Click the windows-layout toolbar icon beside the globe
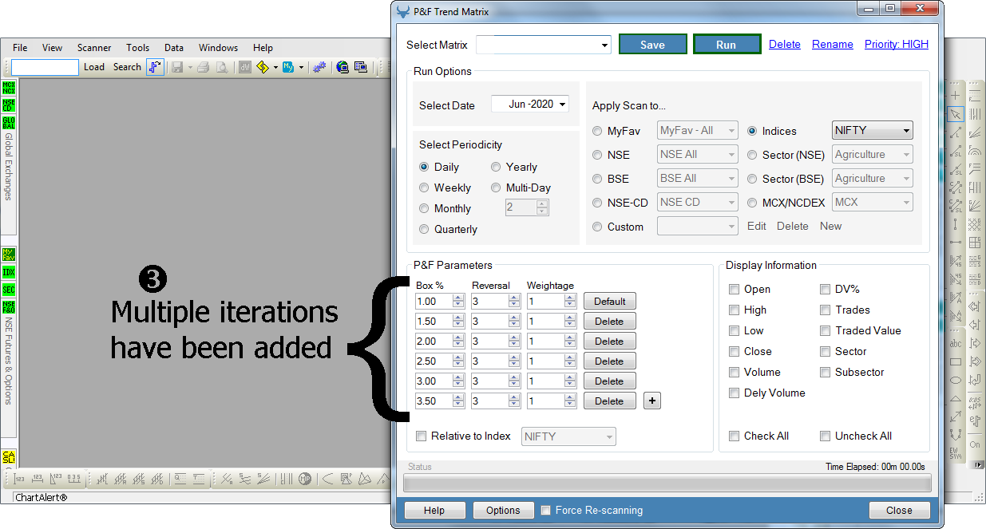986x529 pixels. click(361, 68)
